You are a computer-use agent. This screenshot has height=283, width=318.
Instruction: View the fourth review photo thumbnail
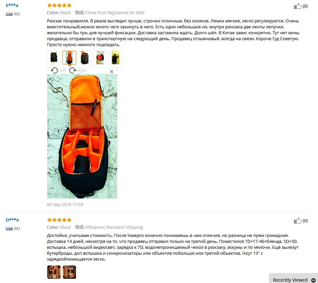click(100, 58)
